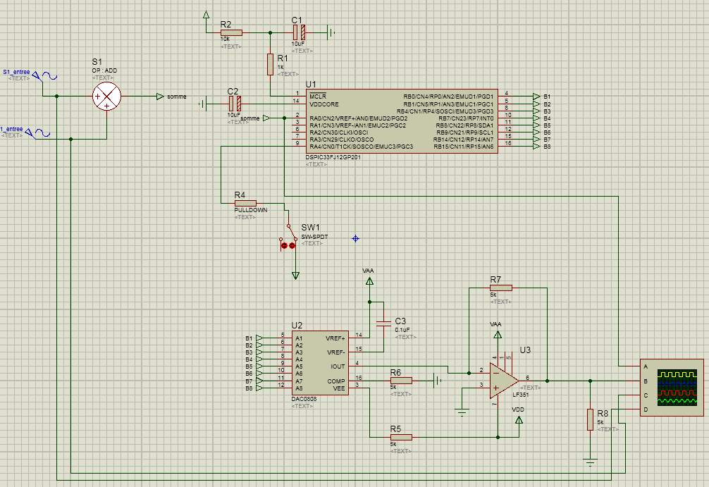709x487 pixels.
Task: Click the DAC0808 part label
Action: click(x=304, y=400)
